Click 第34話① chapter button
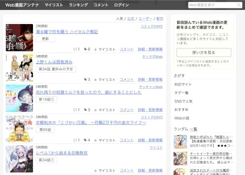This screenshot has width=245, height=175. pos(46,160)
